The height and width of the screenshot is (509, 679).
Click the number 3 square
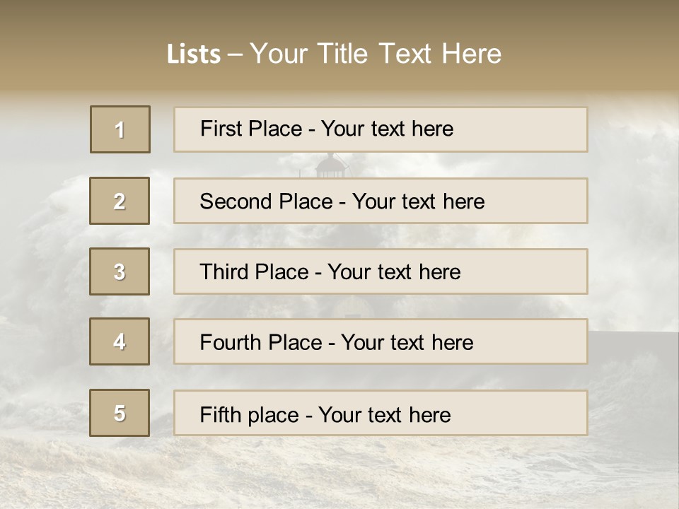pyautogui.click(x=120, y=271)
